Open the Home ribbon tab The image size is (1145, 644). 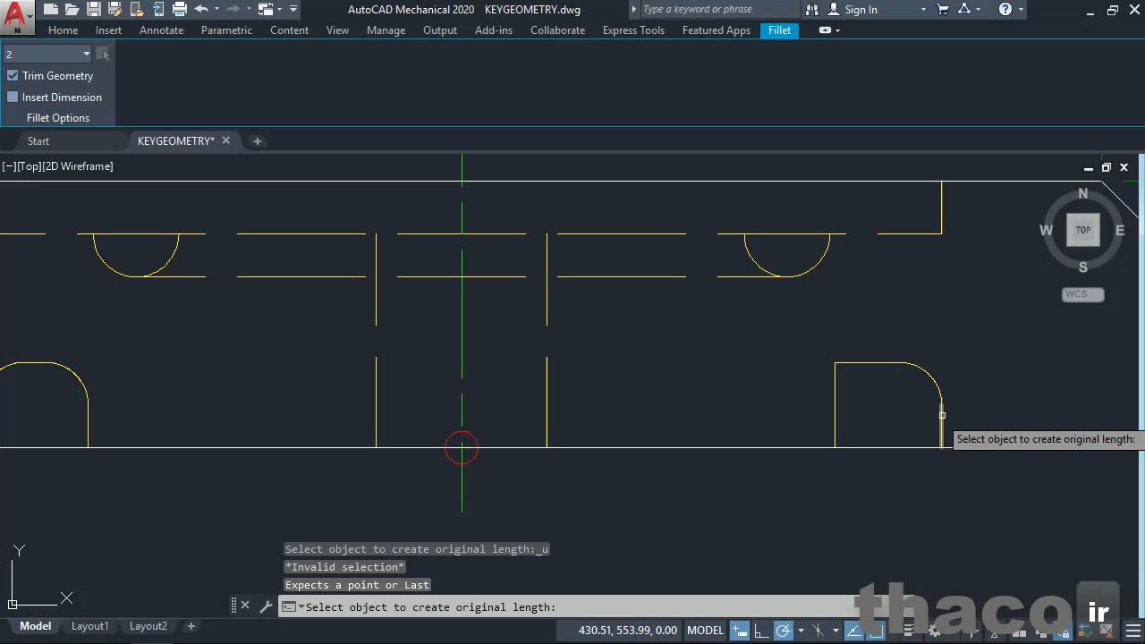point(63,30)
